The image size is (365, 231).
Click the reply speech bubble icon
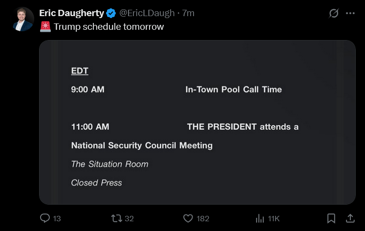pyautogui.click(x=44, y=218)
